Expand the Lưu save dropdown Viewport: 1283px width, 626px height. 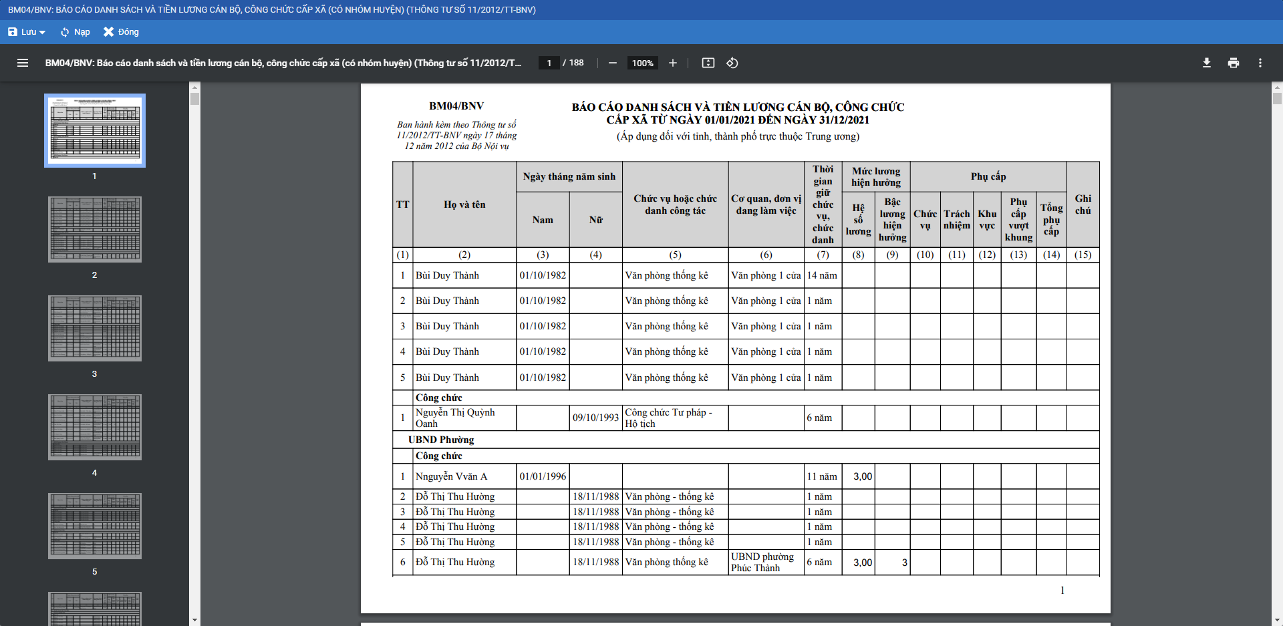27,32
